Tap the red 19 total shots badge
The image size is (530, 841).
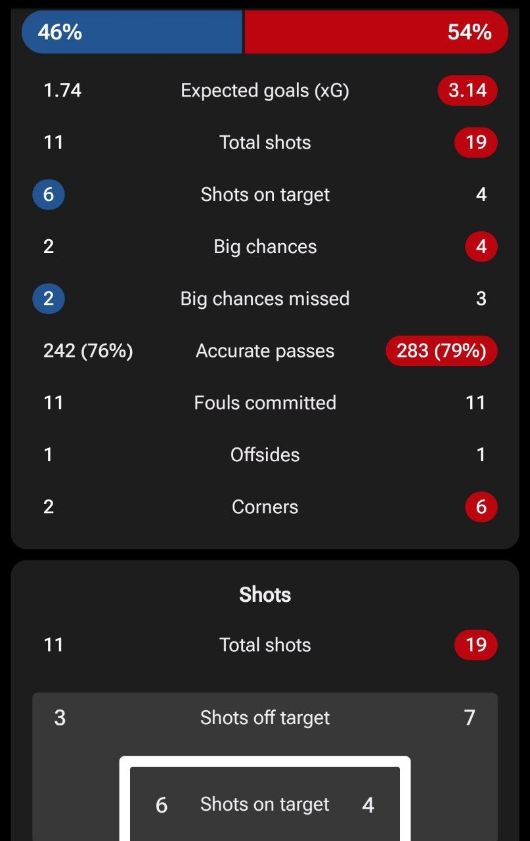pyautogui.click(x=476, y=143)
